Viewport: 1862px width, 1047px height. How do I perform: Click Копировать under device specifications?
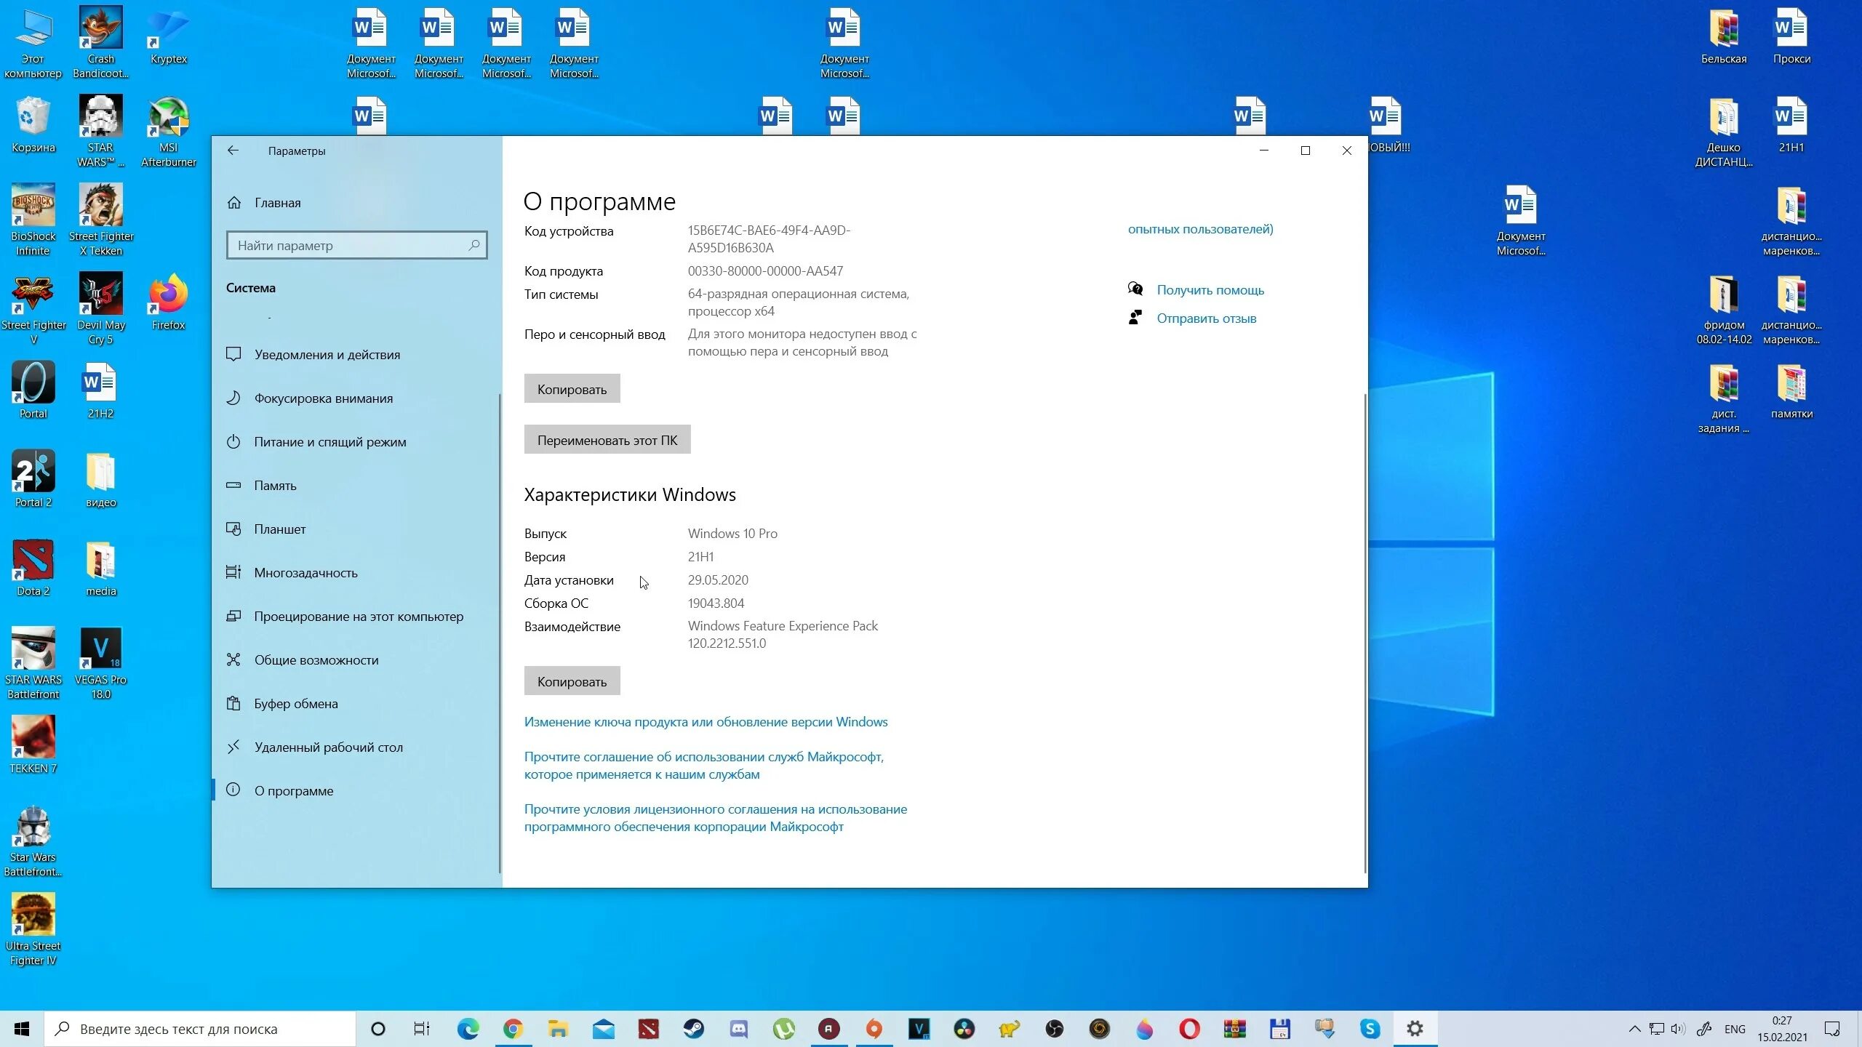572,389
